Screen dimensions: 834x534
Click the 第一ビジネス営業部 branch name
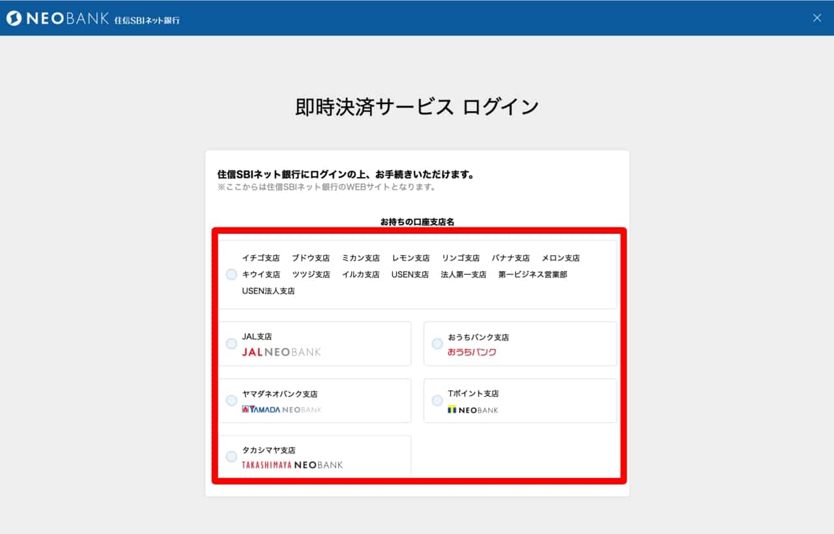coord(532,275)
